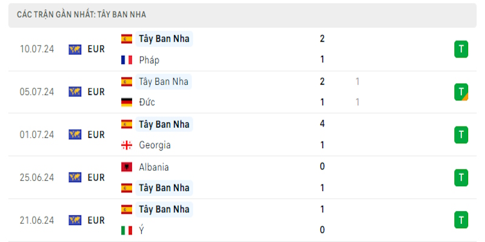The width and height of the screenshot is (485, 242).
Task: Click the section header Các trận gần nhất
Action: pos(81,14)
